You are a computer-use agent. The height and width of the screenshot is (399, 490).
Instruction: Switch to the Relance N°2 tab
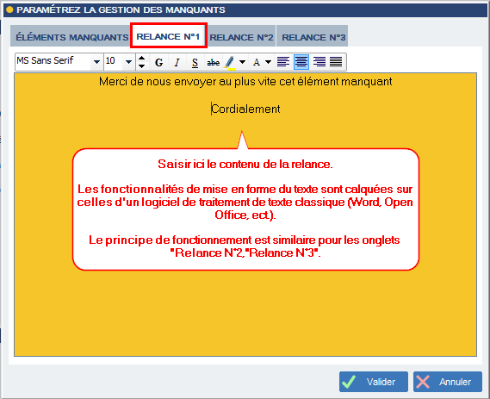coord(241,37)
